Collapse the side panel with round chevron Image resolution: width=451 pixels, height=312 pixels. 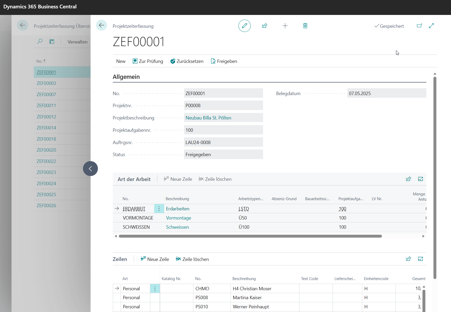90,168
